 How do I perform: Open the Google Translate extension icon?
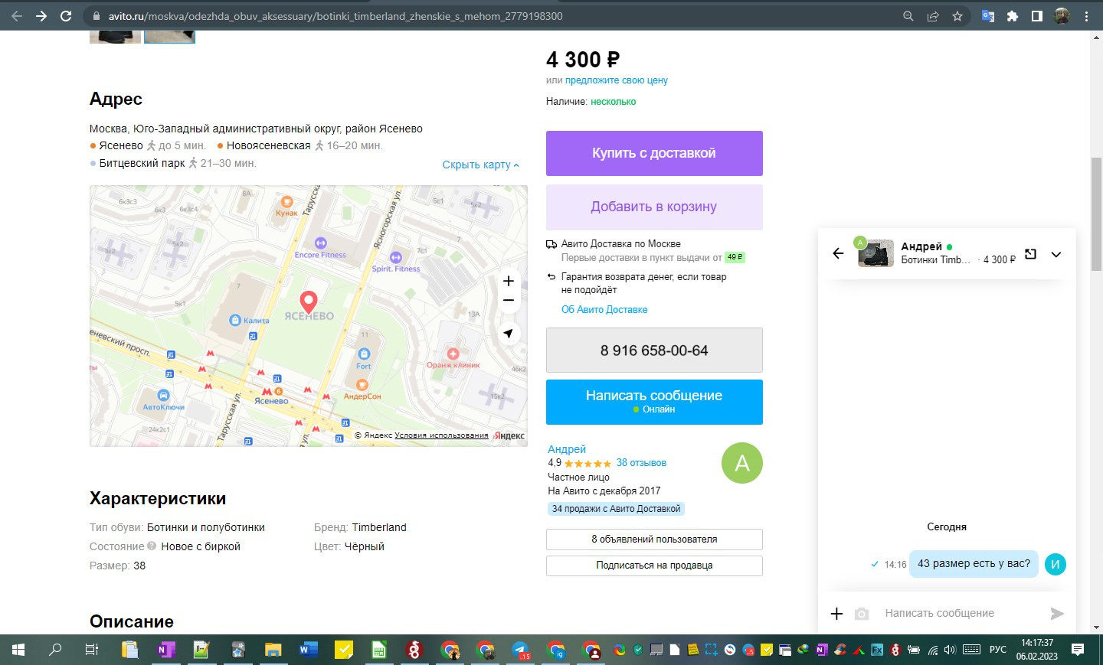[988, 16]
